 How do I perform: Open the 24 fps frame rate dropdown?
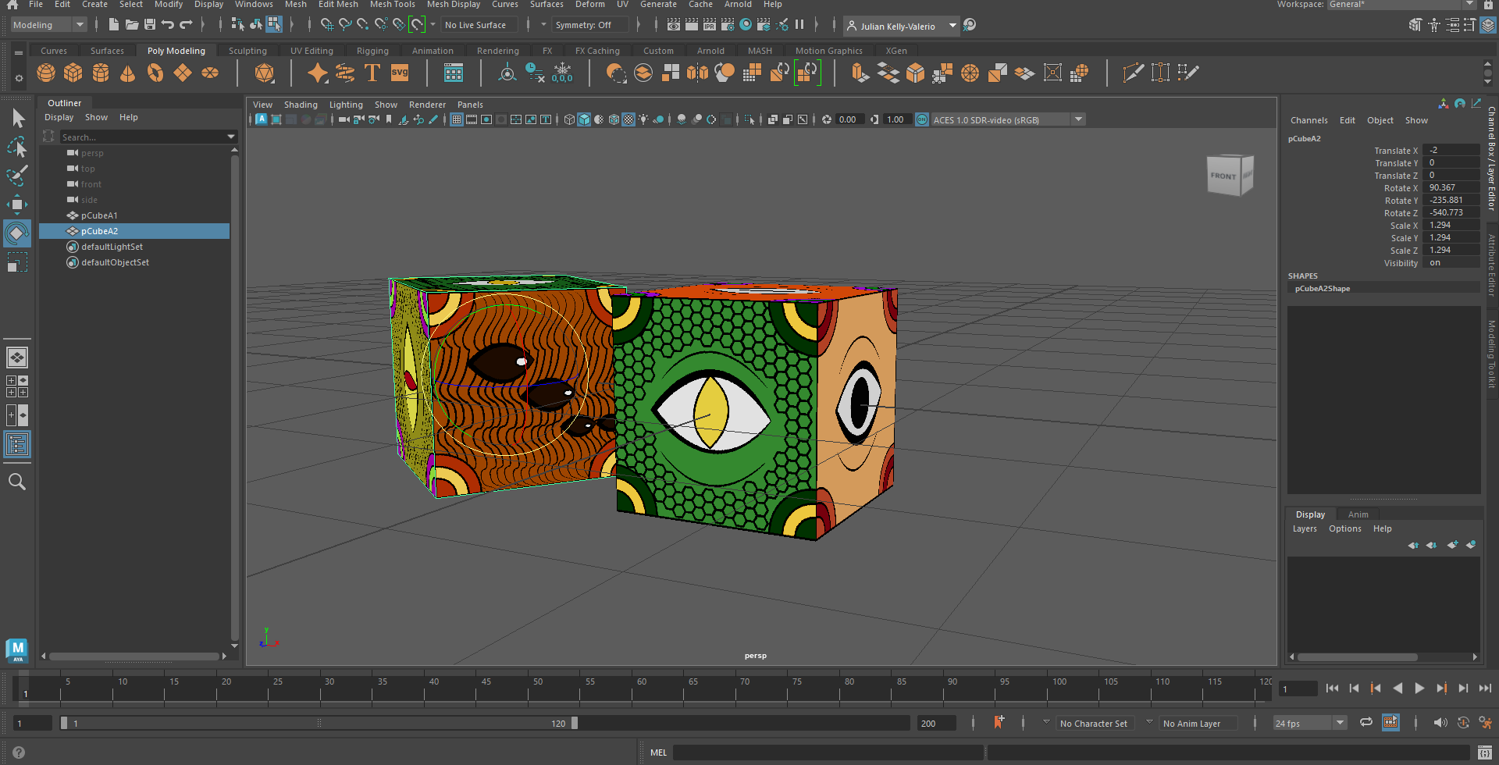point(1340,723)
